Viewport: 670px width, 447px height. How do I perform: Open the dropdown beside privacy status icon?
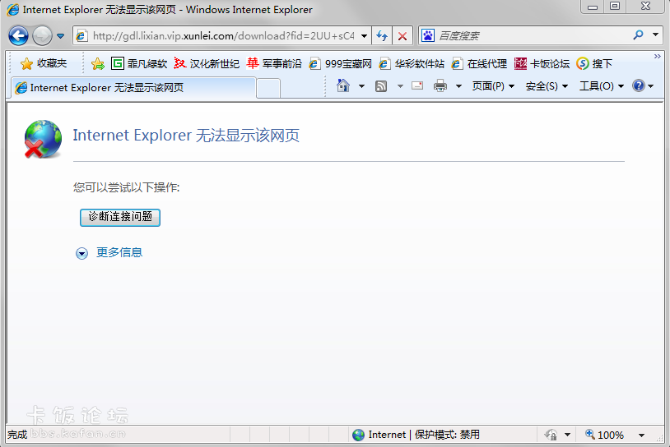coord(567,435)
